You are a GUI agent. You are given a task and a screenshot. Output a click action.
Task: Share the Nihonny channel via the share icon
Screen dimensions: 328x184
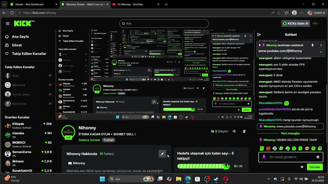234,131
